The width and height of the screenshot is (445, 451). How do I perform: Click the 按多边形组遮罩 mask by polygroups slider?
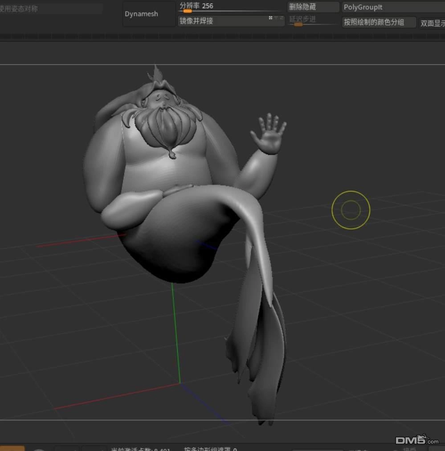(x=210, y=449)
